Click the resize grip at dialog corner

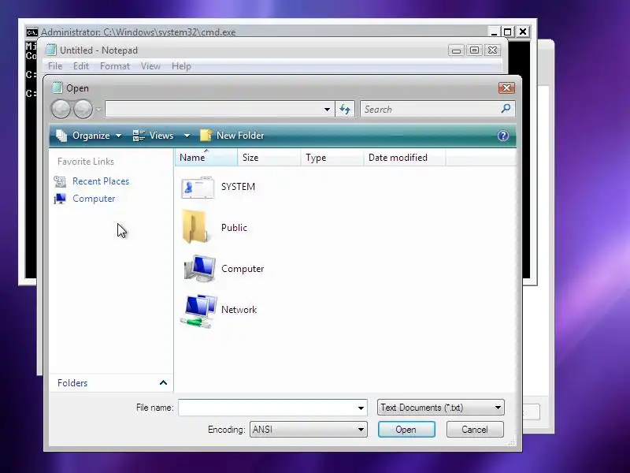pos(512,442)
